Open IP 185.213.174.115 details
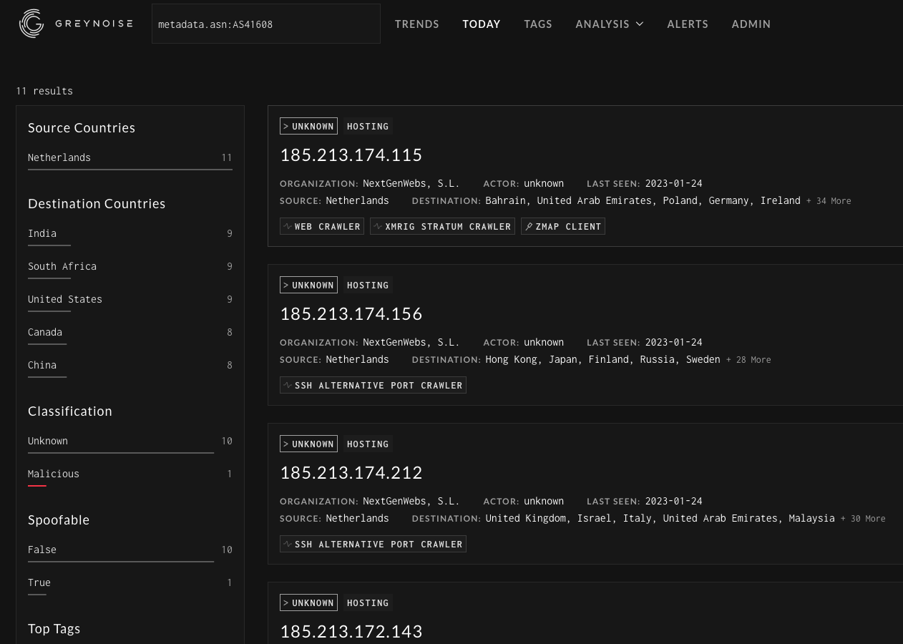Image resolution: width=903 pixels, height=644 pixels. (351, 155)
